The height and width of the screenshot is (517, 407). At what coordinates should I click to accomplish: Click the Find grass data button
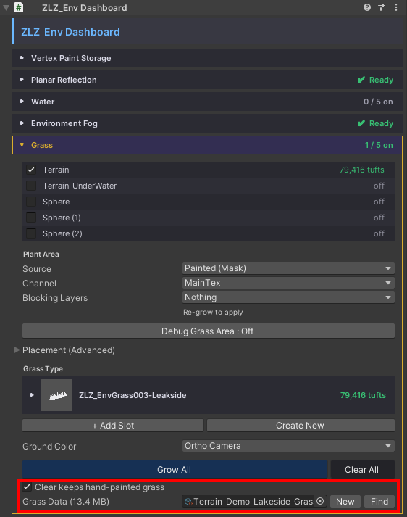click(379, 502)
